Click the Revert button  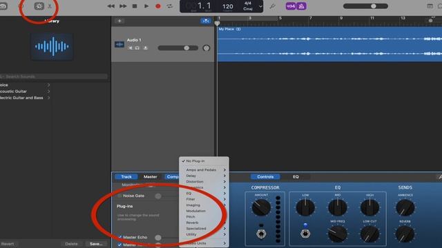[8, 244]
